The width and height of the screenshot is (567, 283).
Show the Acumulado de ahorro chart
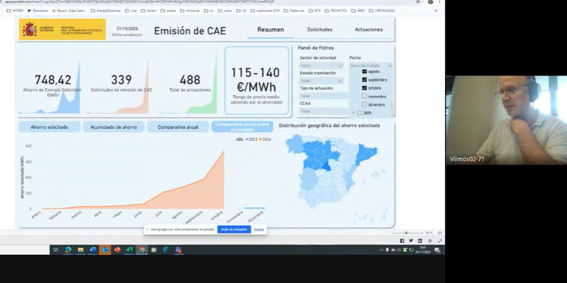pos(113,127)
